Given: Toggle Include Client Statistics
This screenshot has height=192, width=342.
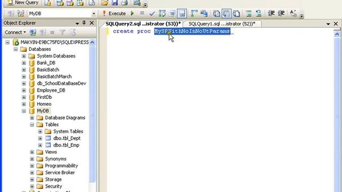Looking at the screenshot, I should point(204,13).
